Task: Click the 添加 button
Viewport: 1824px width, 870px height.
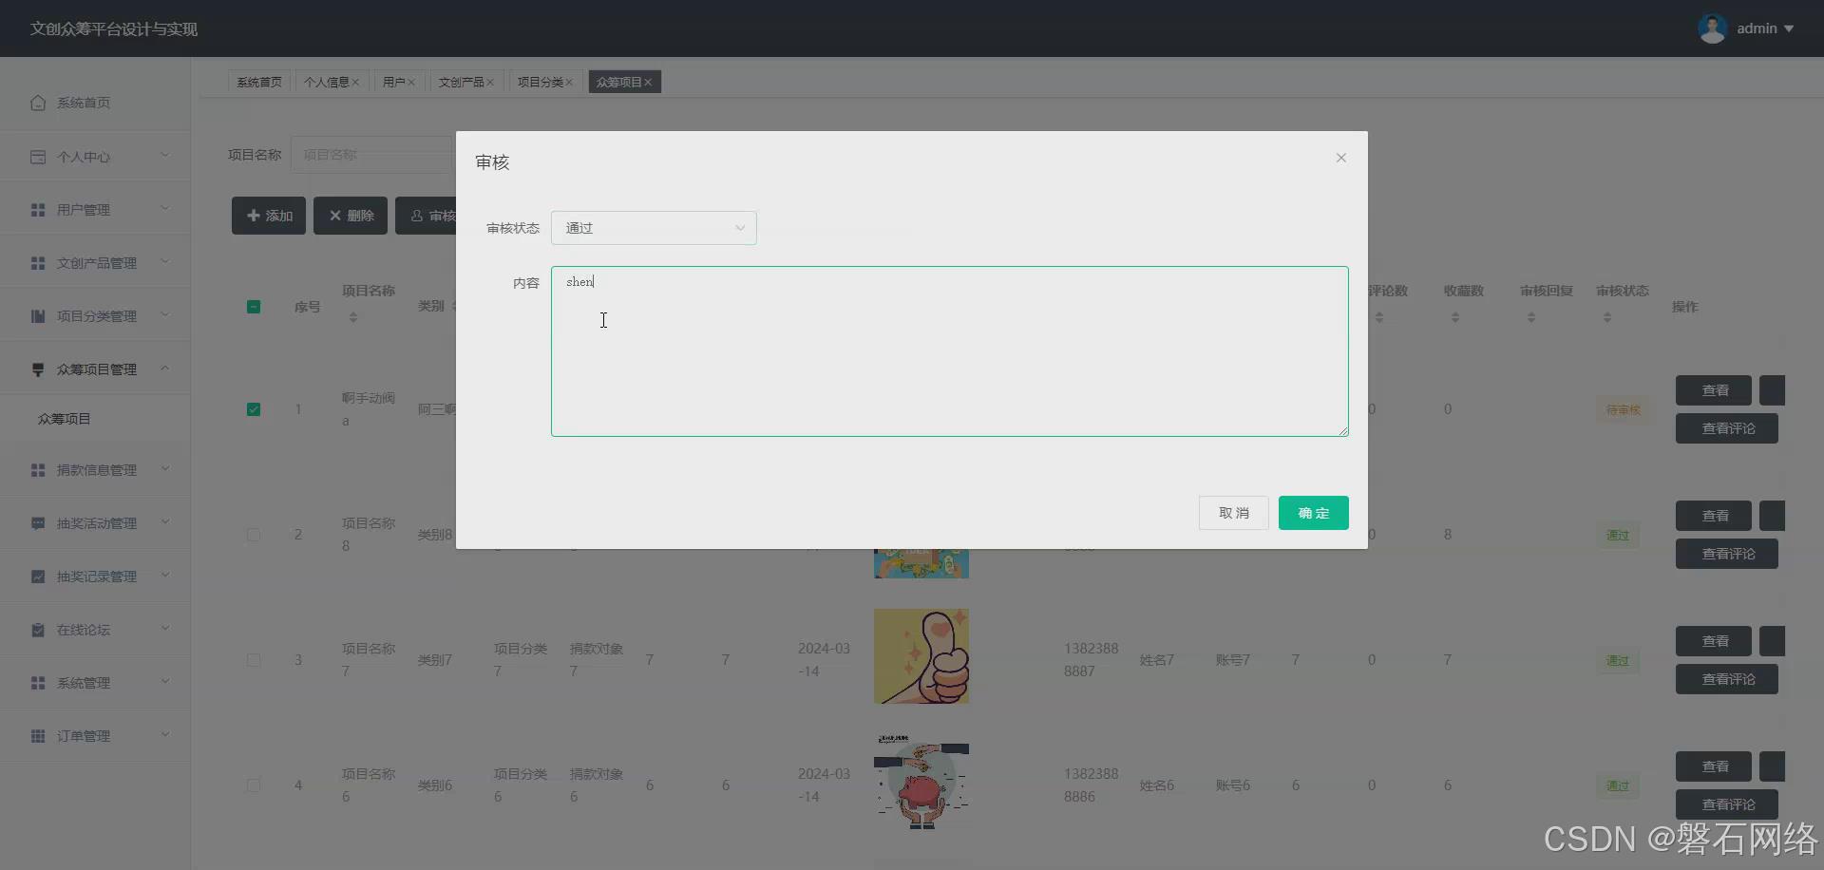Action: [269, 216]
